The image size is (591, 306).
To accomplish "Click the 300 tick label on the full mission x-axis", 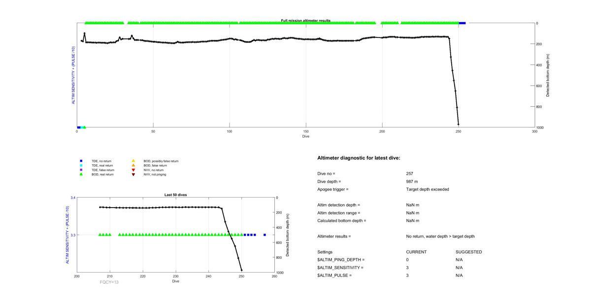I will pyautogui.click(x=535, y=131).
